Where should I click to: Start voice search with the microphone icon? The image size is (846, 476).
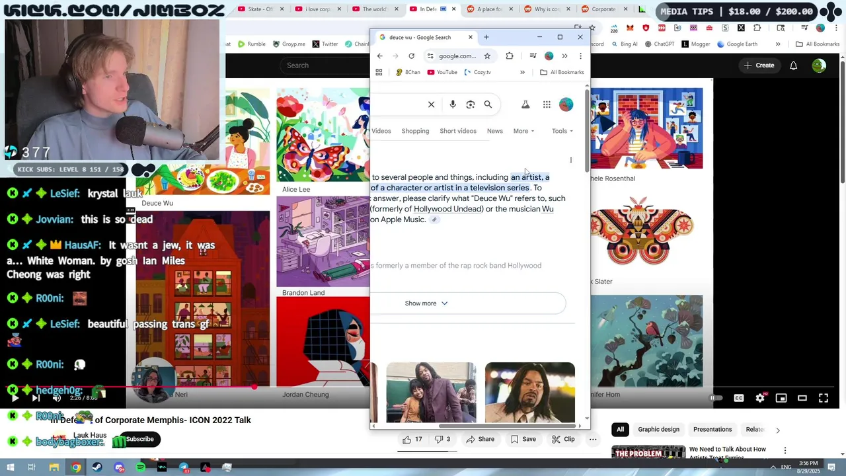453,104
